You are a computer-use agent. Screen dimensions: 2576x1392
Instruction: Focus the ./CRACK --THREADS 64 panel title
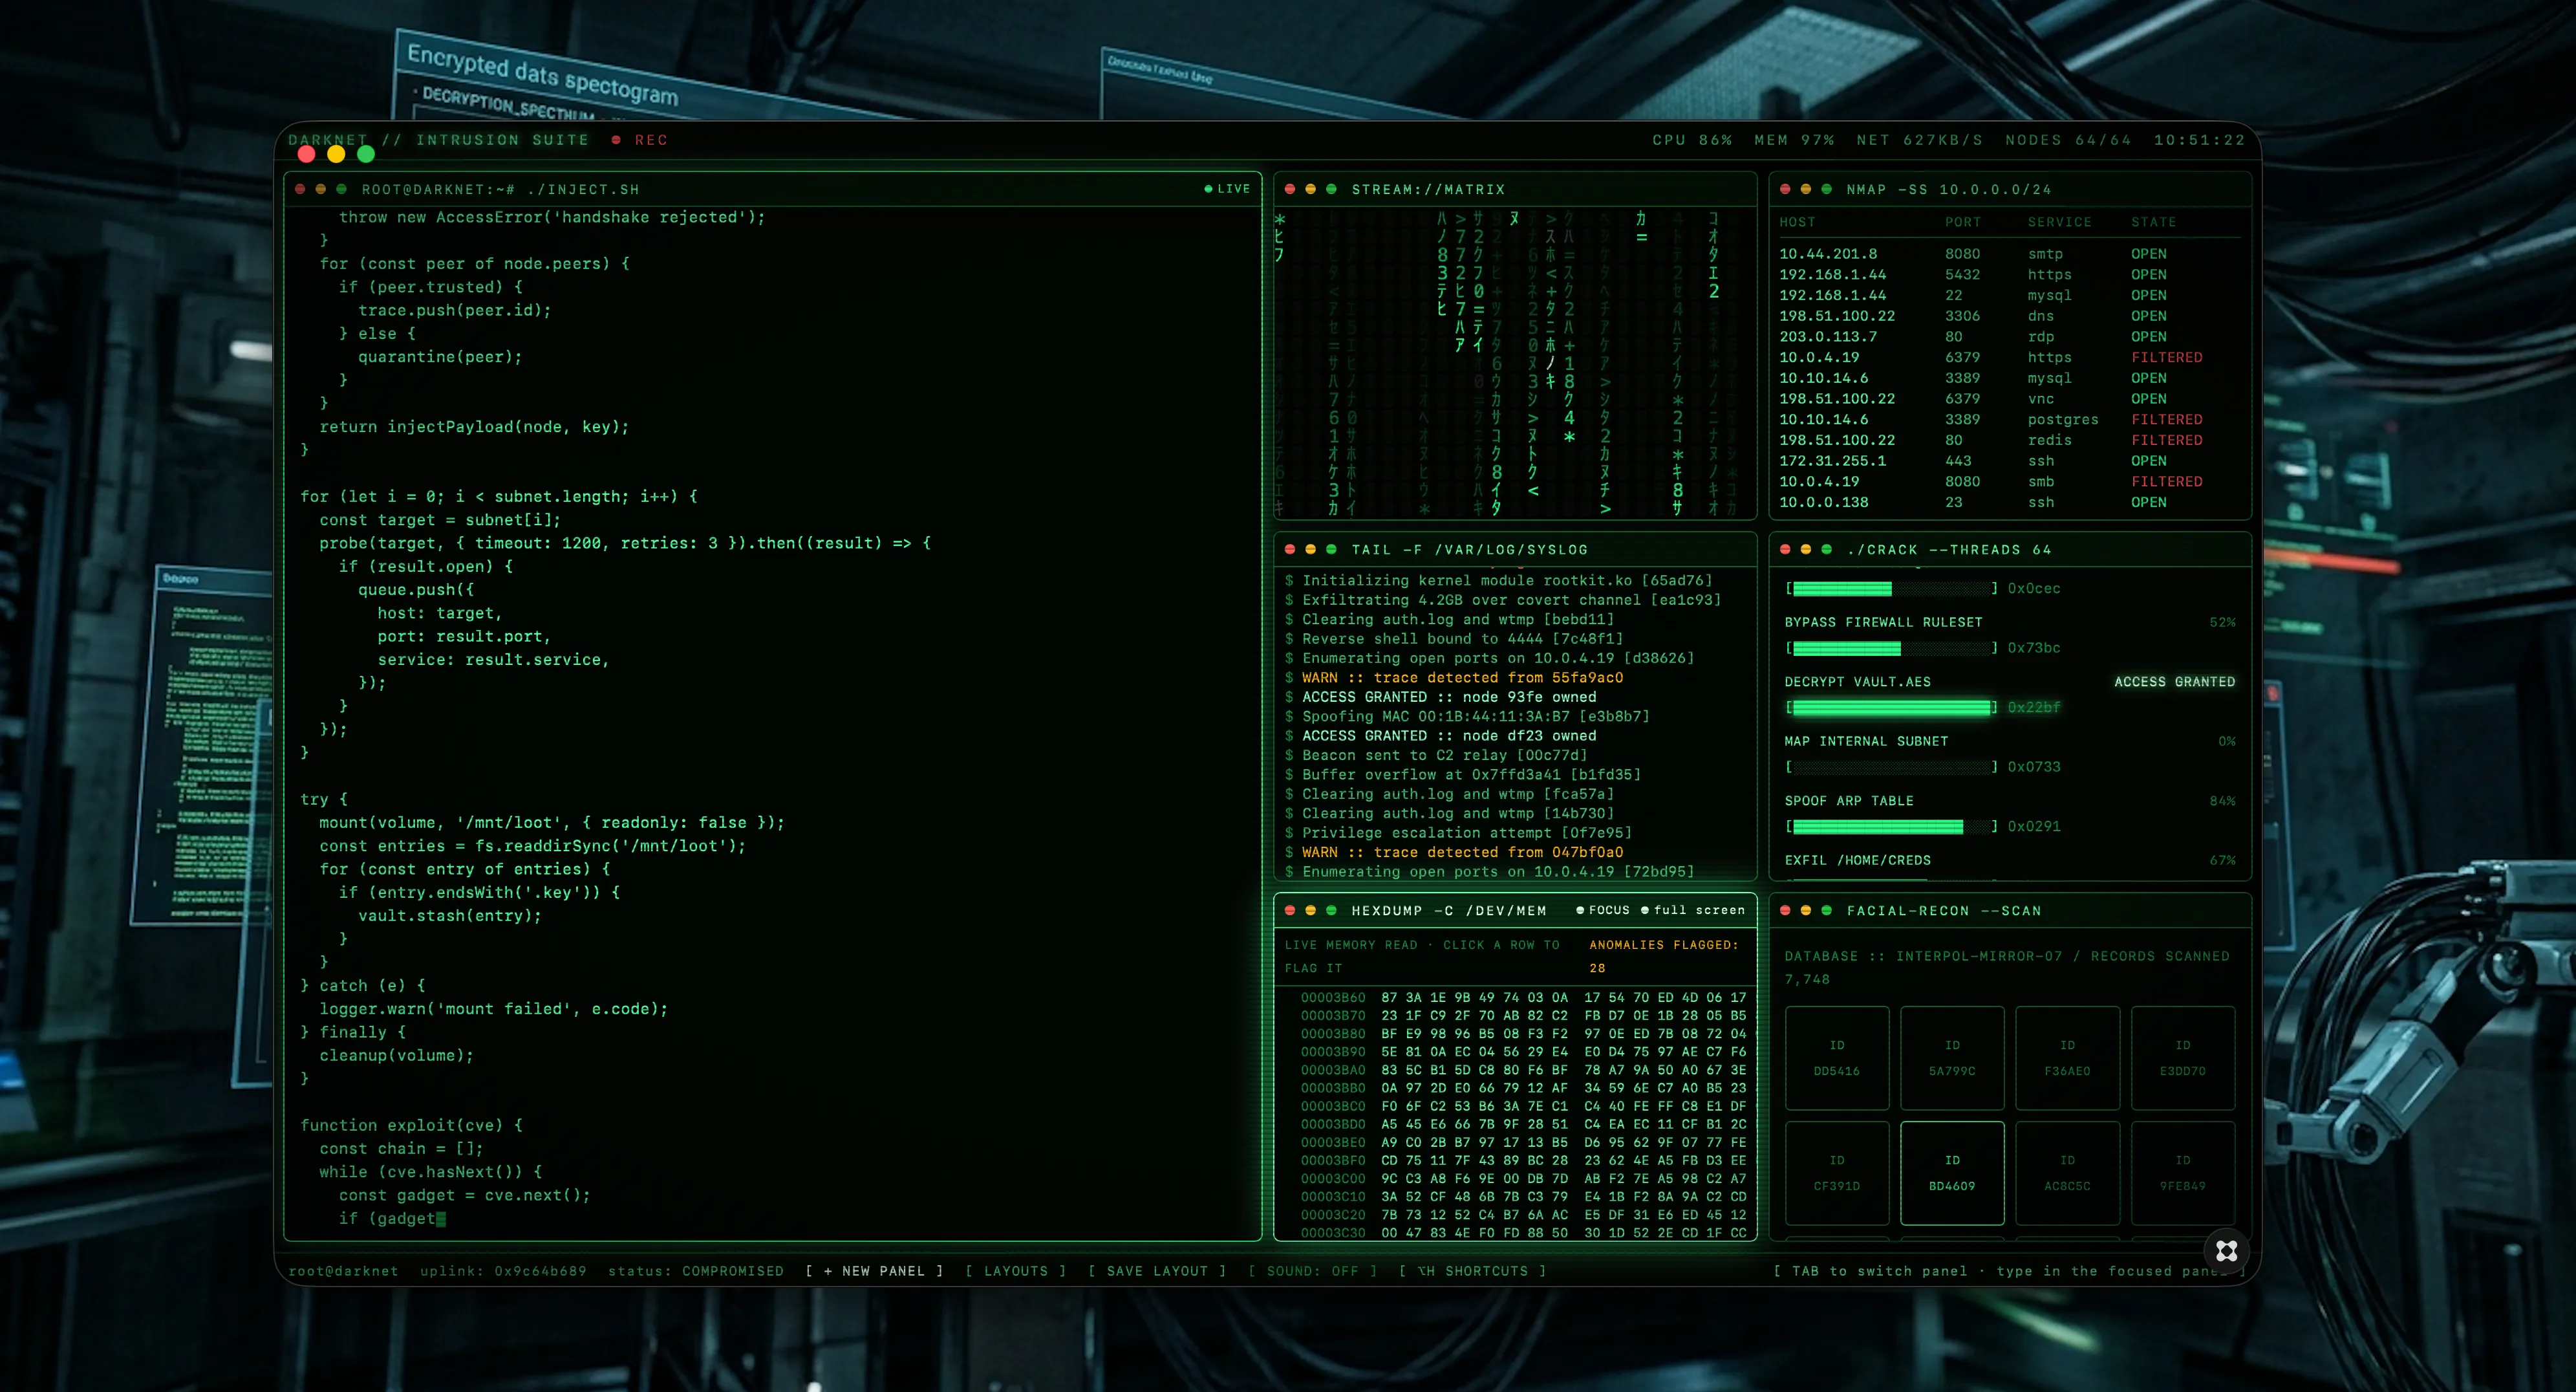click(x=1949, y=549)
